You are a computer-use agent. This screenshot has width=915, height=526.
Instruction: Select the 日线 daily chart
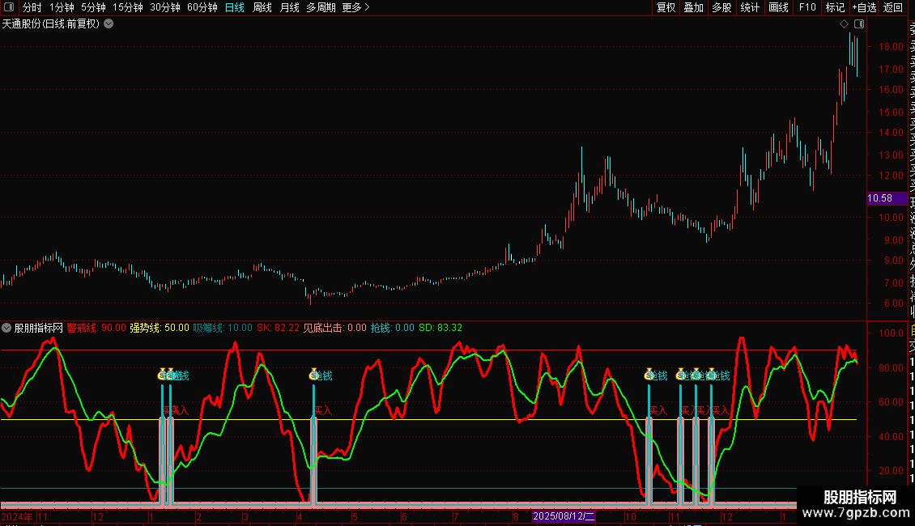click(x=235, y=7)
